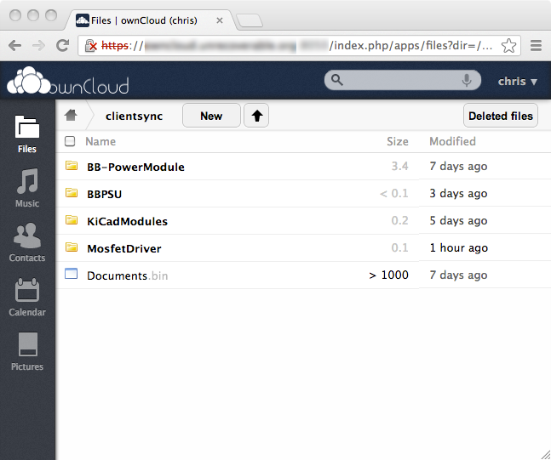Click the search magnifier icon
The height and width of the screenshot is (460, 551).
pyautogui.click(x=336, y=80)
